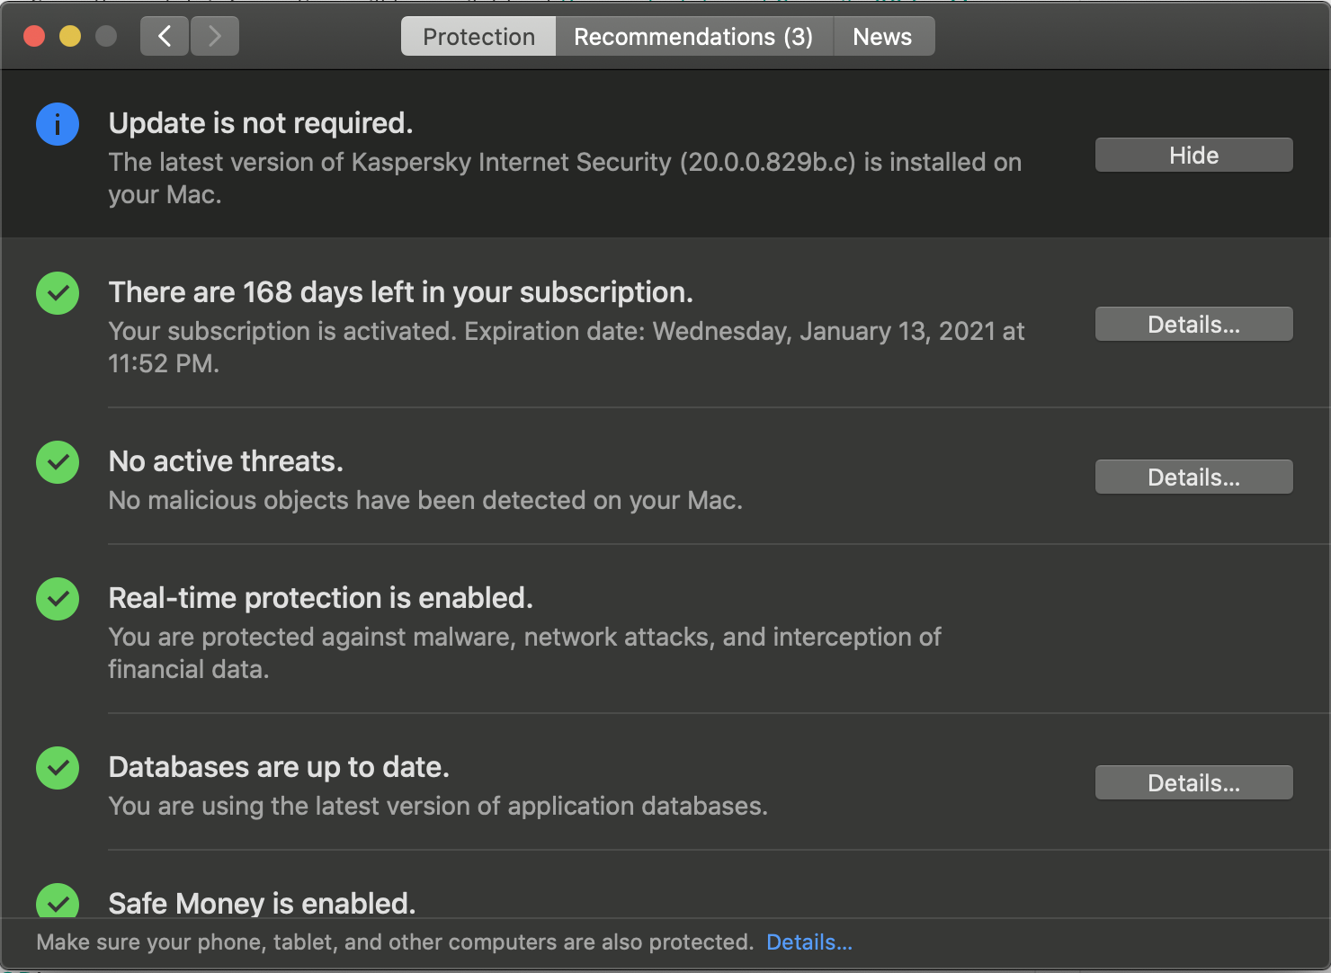The image size is (1331, 973).
Task: Click the blue Details link at bottom
Action: click(x=809, y=942)
